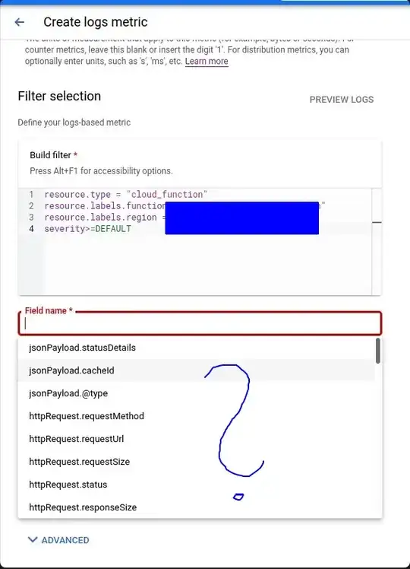
Task: Choose httpRequest.requestUrl field
Action: click(x=196, y=439)
